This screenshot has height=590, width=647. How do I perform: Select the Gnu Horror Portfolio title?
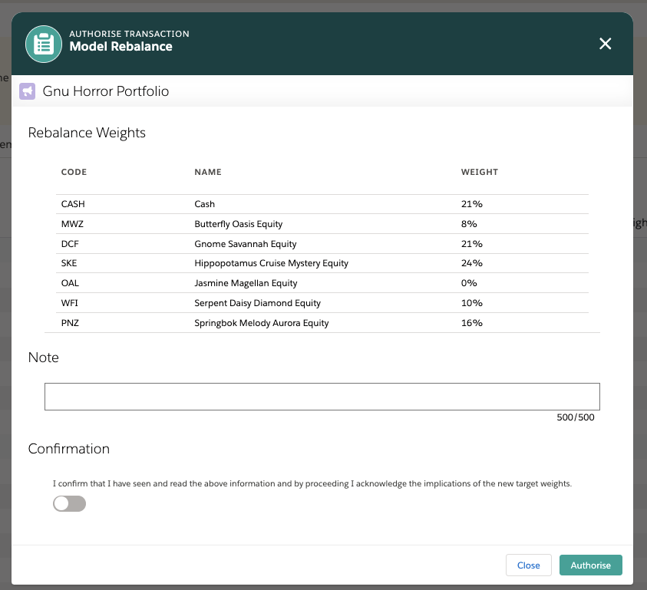(x=106, y=91)
